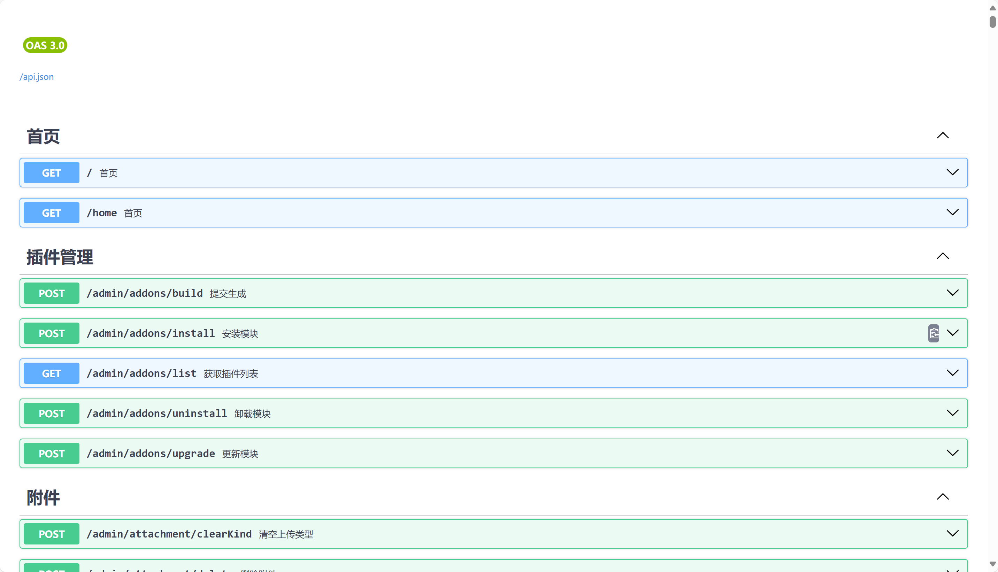Screen dimensions: 998x572
Task: Click the POST badge for /admin/addons/uninstall
Action: [x=52, y=413]
